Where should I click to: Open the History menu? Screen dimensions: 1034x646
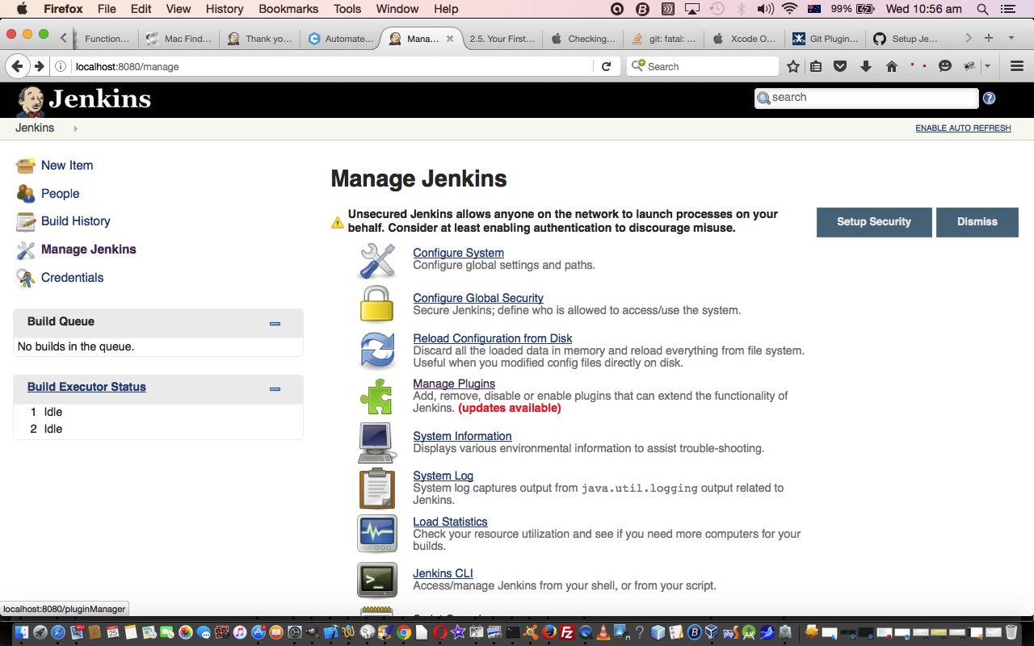[x=225, y=9]
